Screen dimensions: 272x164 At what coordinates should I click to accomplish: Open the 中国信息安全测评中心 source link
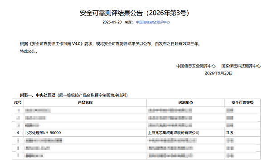point(153,22)
